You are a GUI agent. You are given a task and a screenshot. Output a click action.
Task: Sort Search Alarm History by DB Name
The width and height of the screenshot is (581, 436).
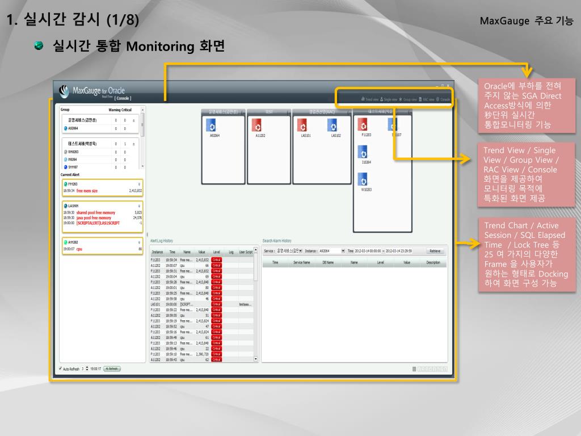pos(328,262)
